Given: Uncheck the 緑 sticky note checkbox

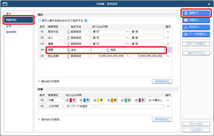Looking at the screenshot, I should [x=122, y=100].
